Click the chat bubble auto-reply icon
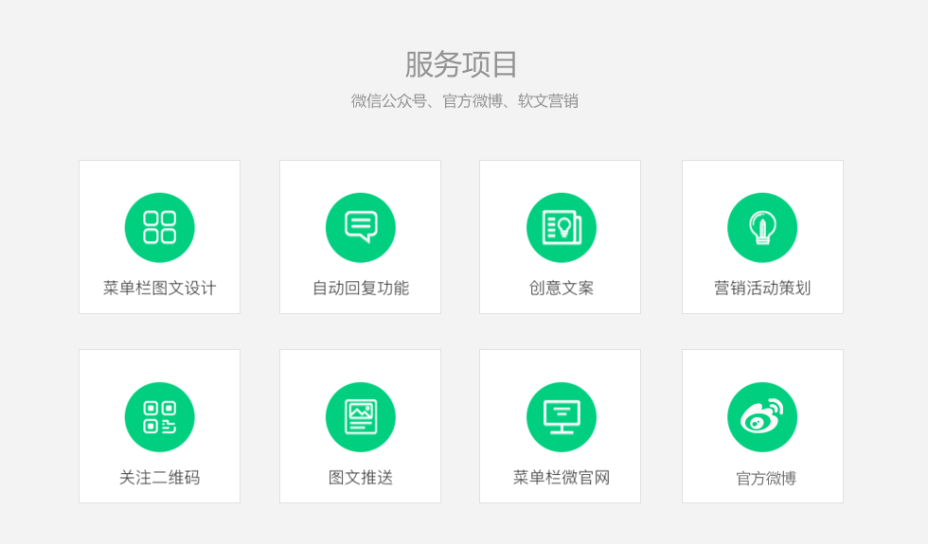The height and width of the screenshot is (544, 928). point(361,228)
